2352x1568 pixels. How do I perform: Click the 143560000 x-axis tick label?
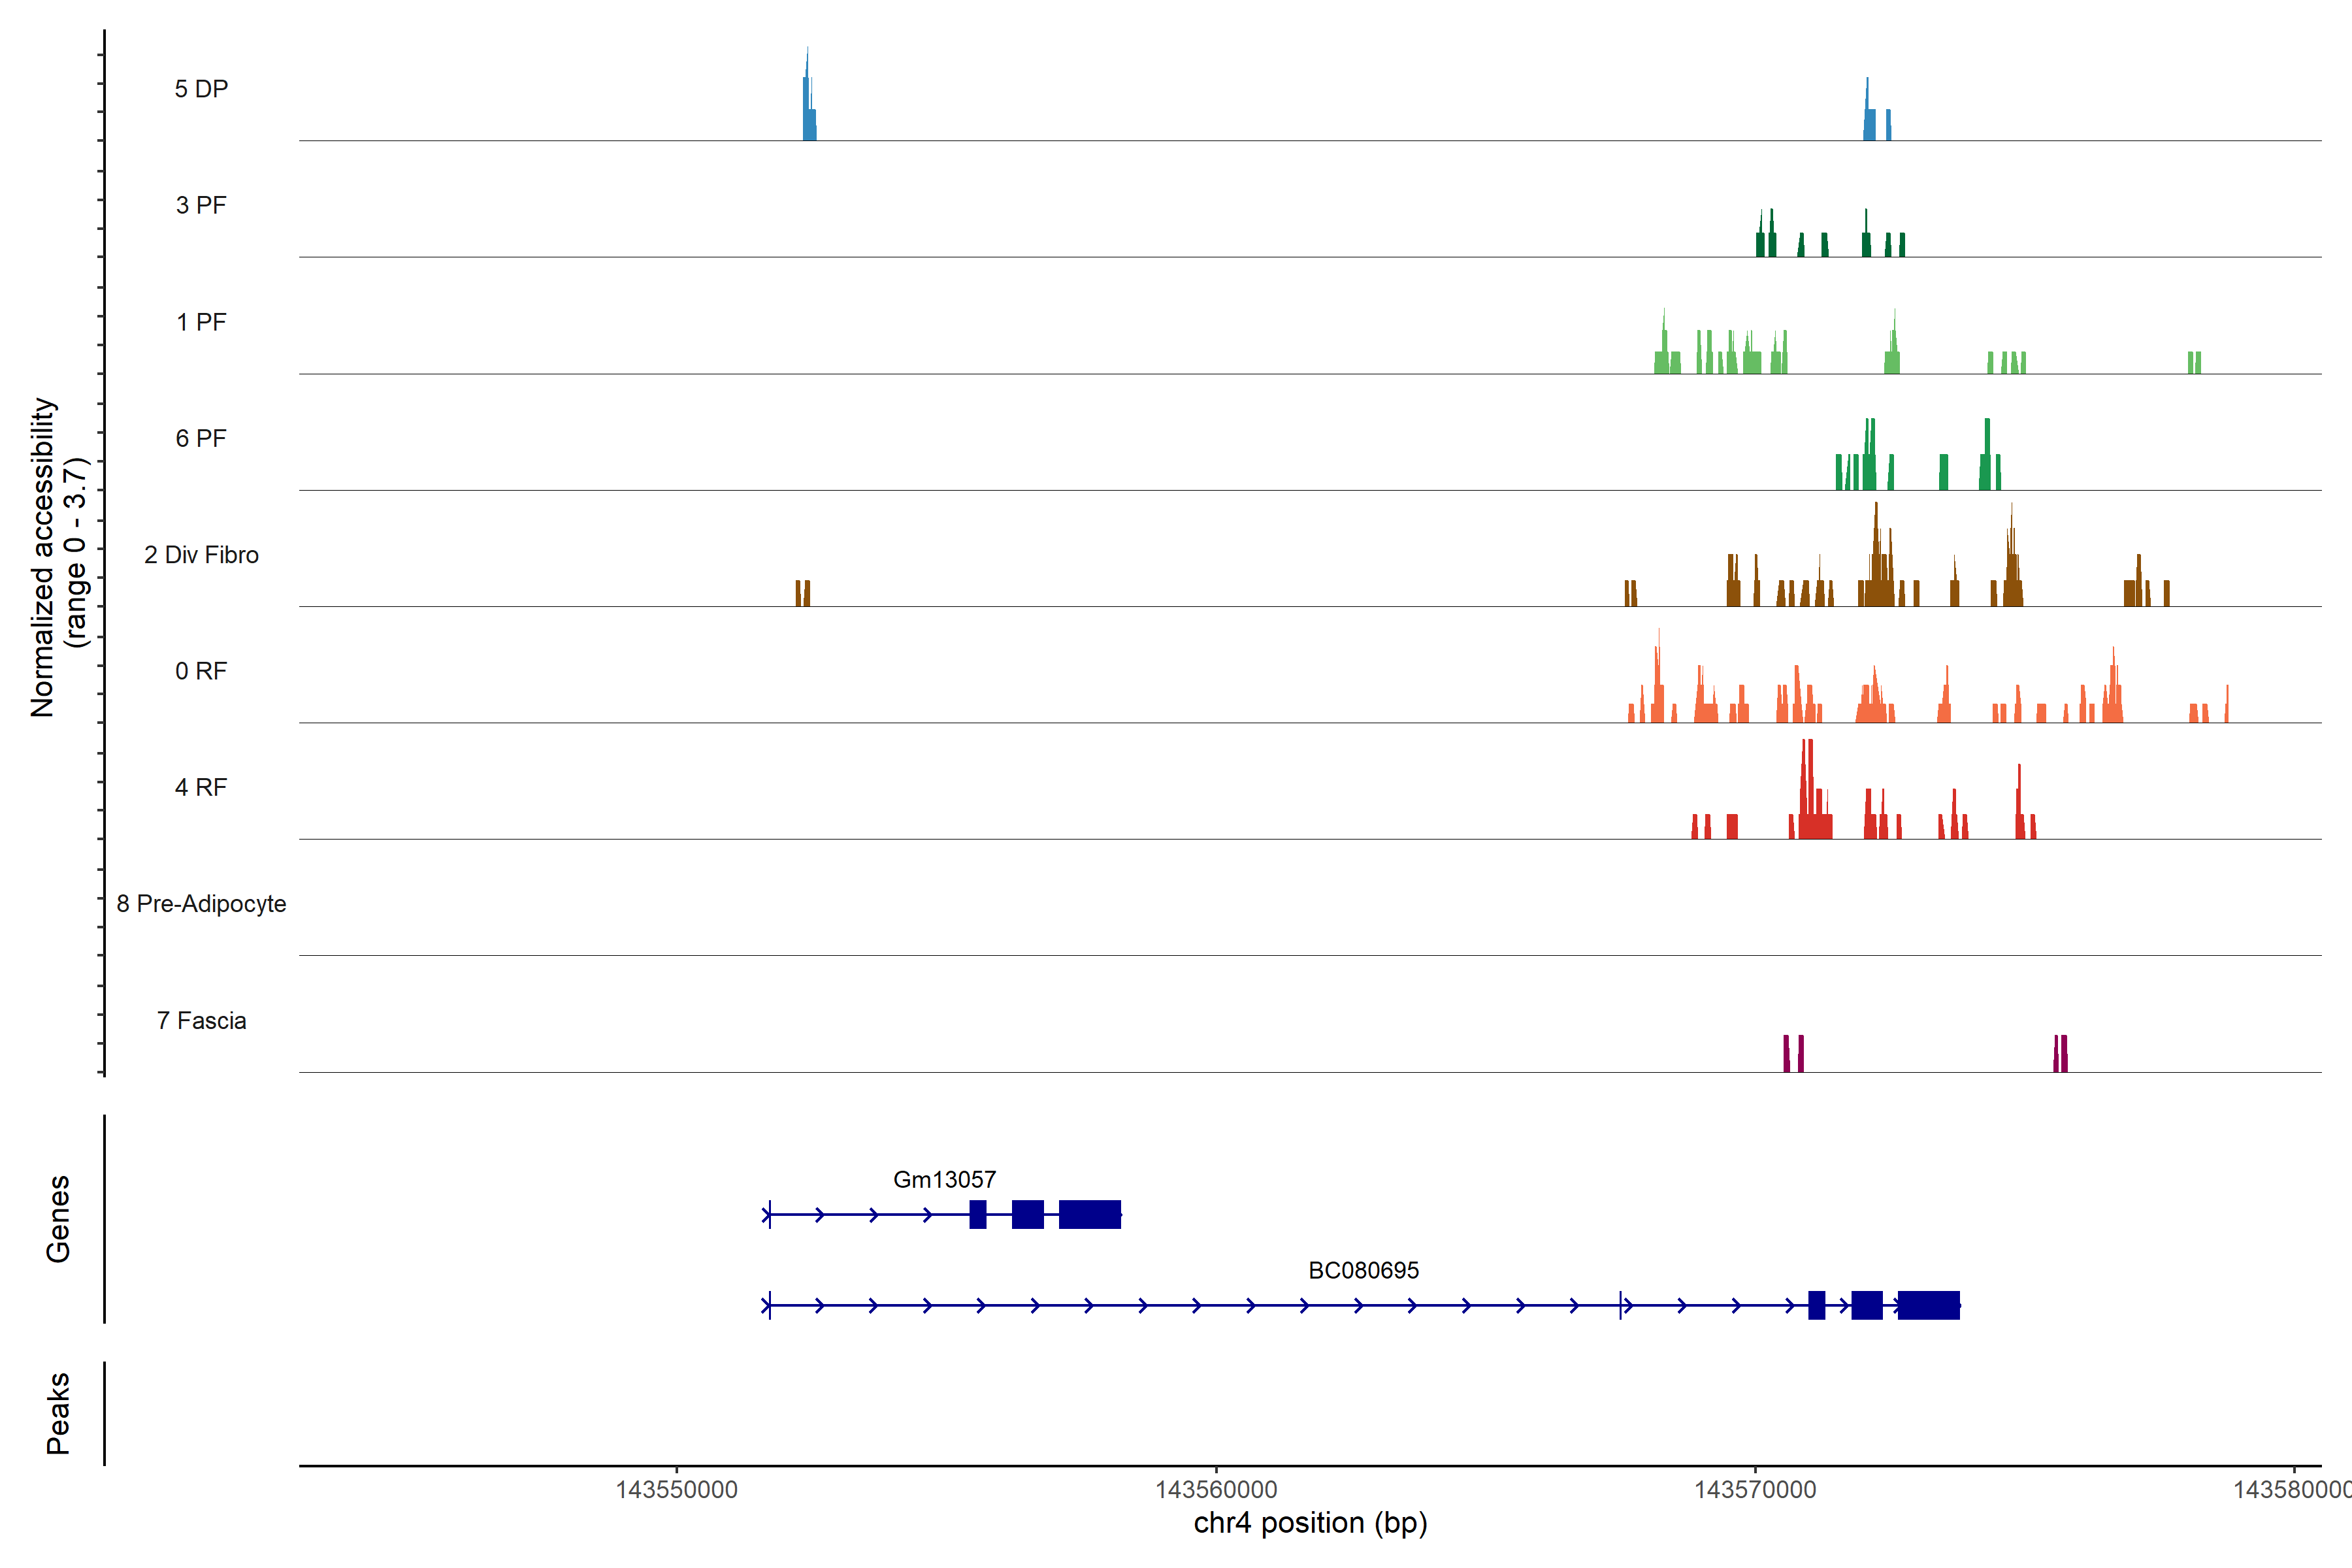tap(1216, 1490)
